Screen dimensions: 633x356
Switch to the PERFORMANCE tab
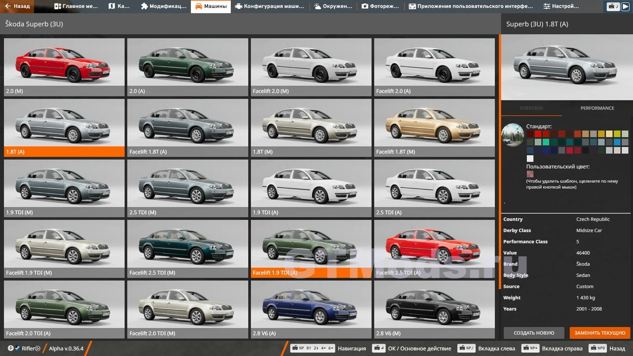click(x=597, y=108)
